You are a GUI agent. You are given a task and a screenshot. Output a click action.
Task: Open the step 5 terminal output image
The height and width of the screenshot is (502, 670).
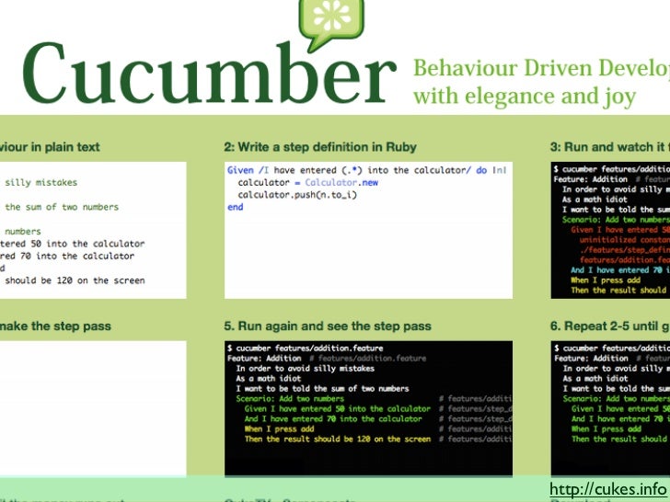368,408
